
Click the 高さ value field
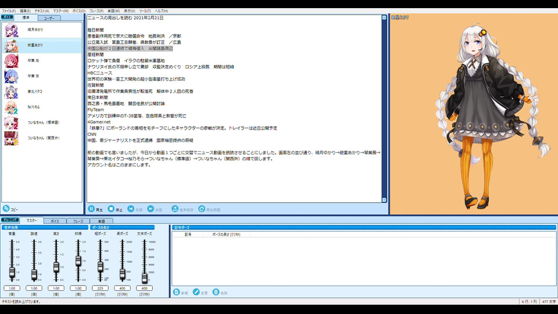56,288
